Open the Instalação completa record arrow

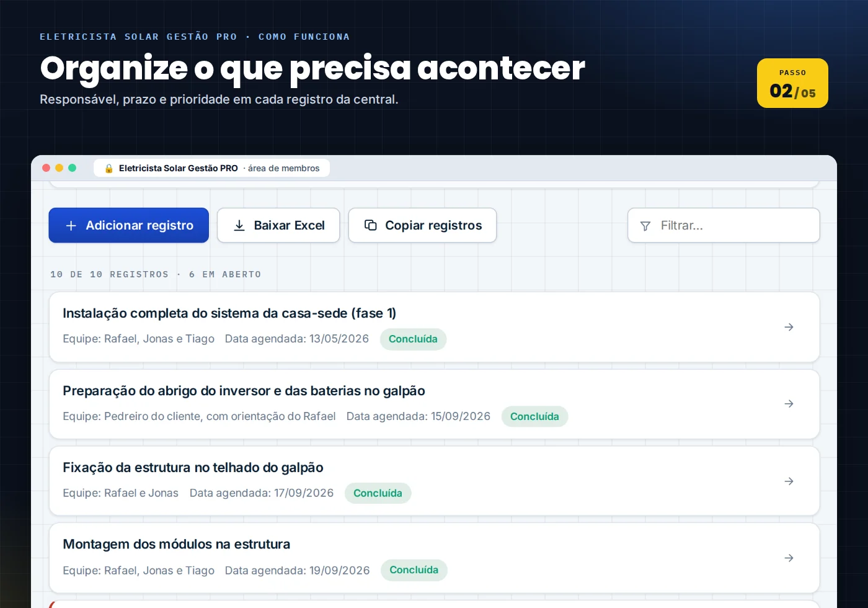tap(789, 327)
